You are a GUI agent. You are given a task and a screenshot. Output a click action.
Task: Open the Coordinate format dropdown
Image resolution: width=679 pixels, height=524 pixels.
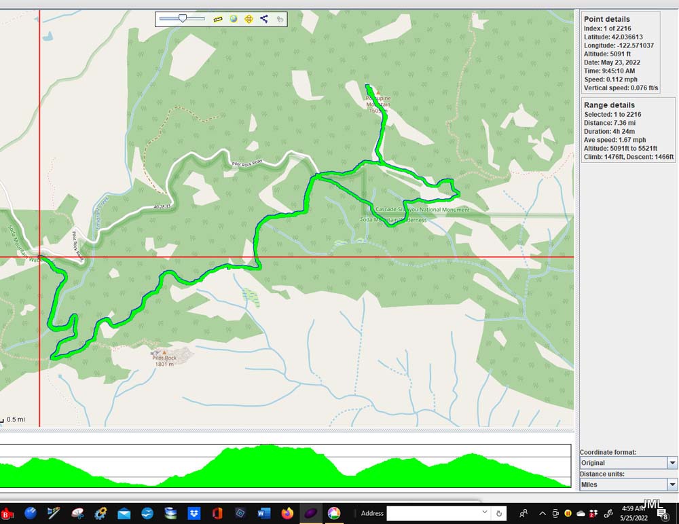click(672, 463)
